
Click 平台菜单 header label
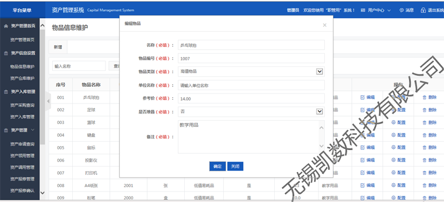click(22, 11)
